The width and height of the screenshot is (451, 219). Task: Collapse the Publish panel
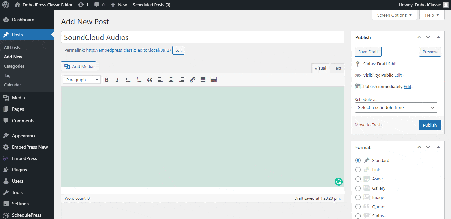[x=438, y=37]
